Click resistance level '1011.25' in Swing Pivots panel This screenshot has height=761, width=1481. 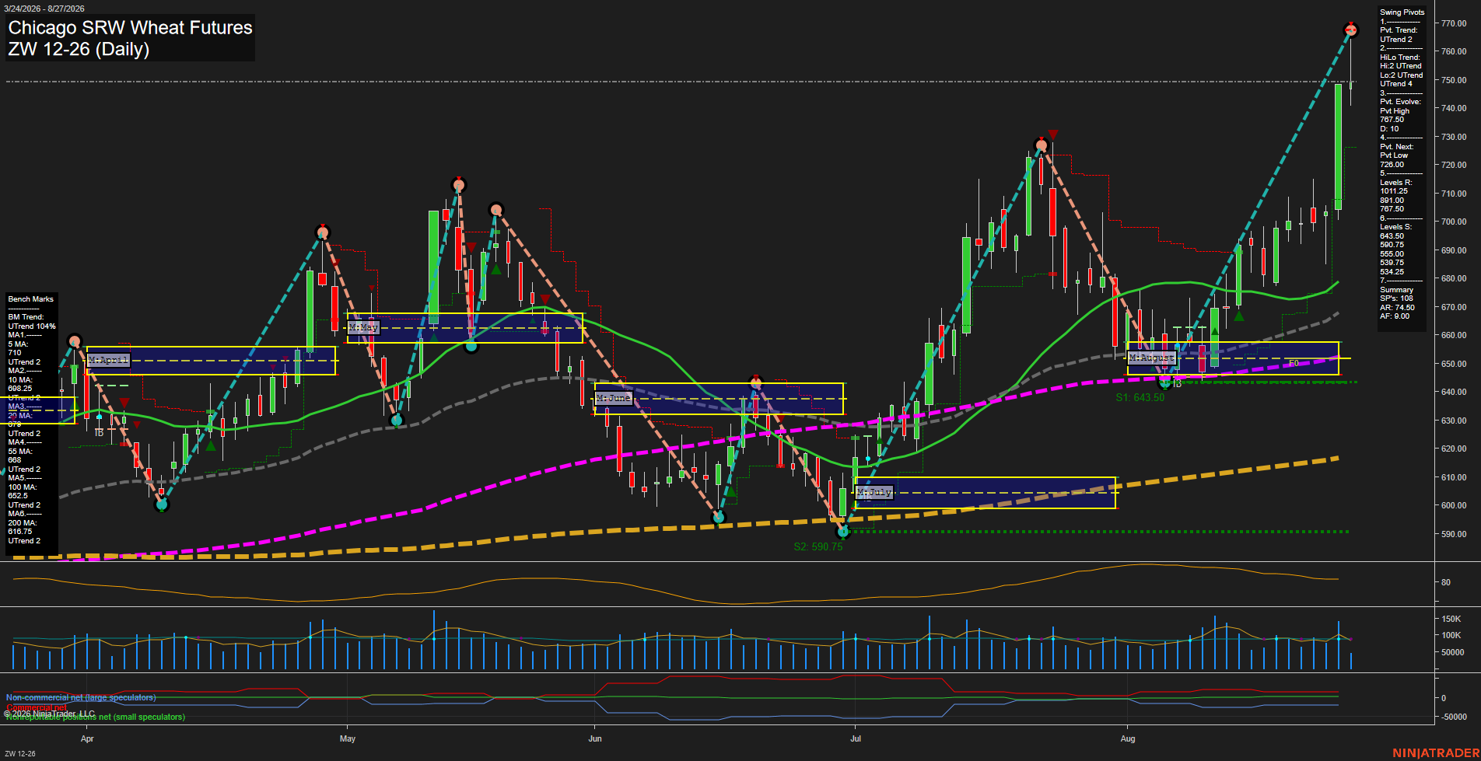tap(1394, 191)
